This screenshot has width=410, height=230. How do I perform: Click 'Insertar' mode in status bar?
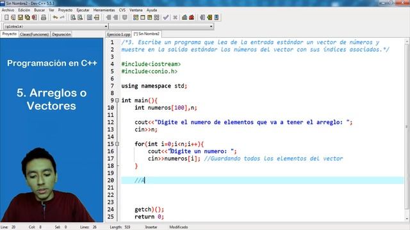pyautogui.click(x=151, y=227)
